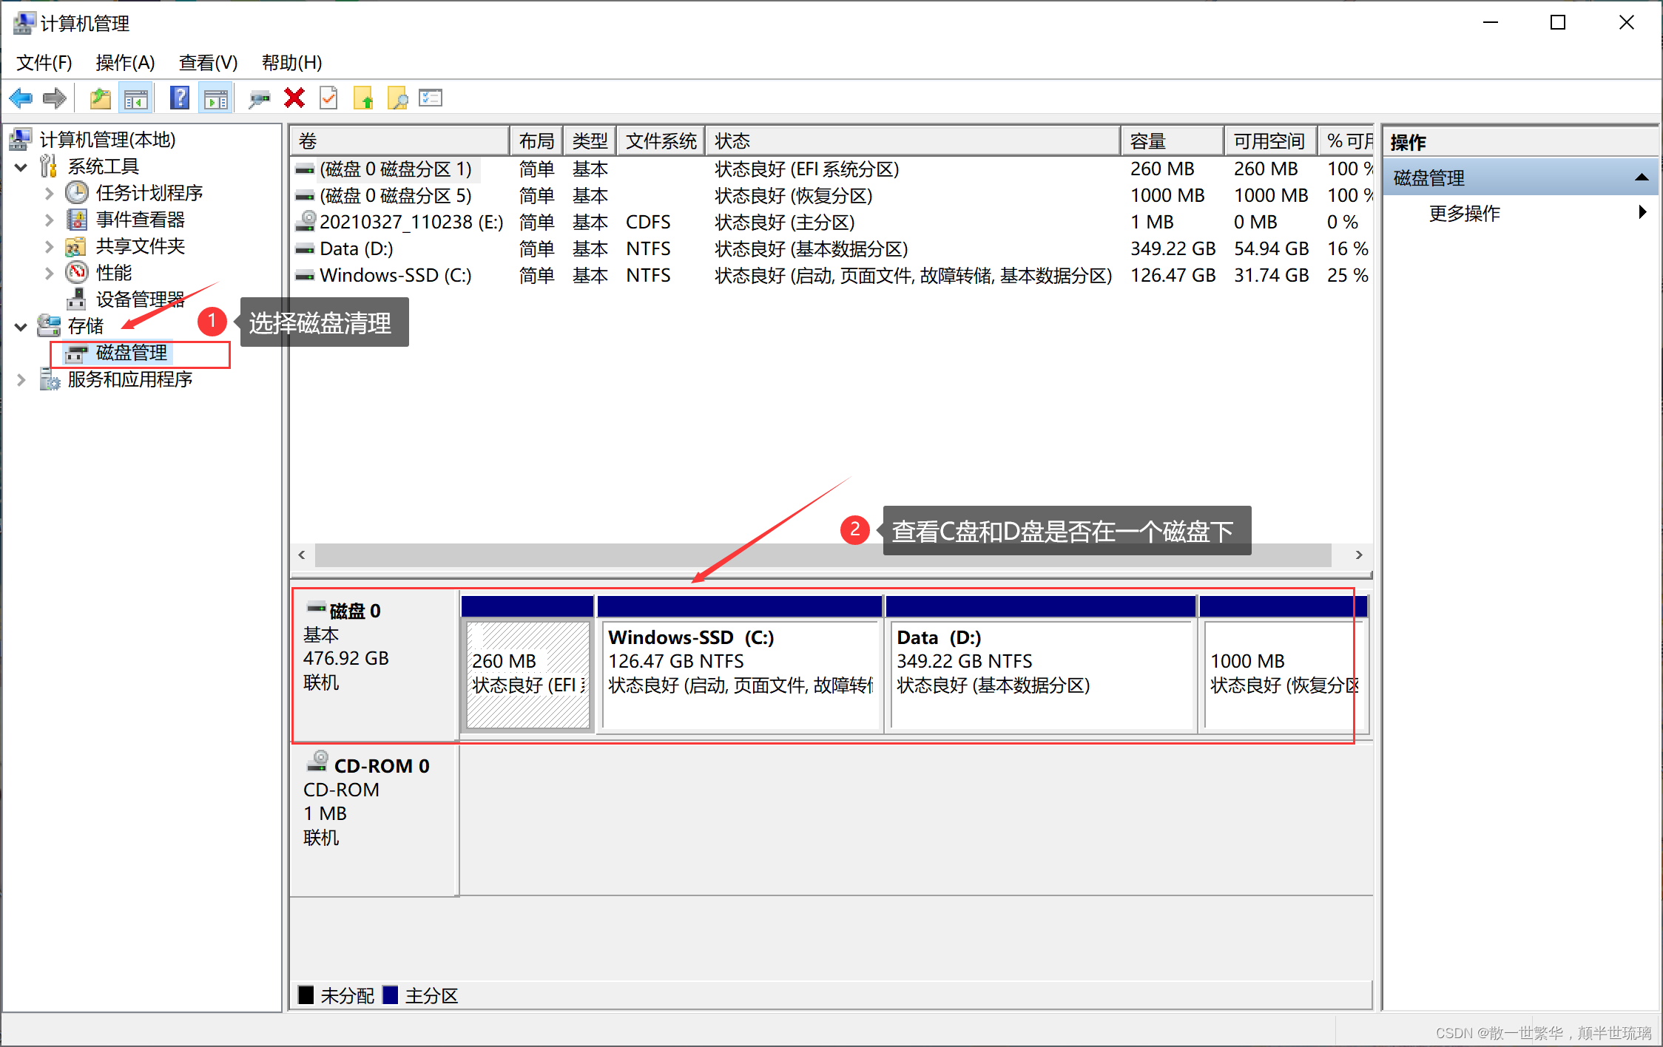Viewport: 1663px width, 1047px height.
Task: Sort by the 卷 column header
Action: point(399,140)
